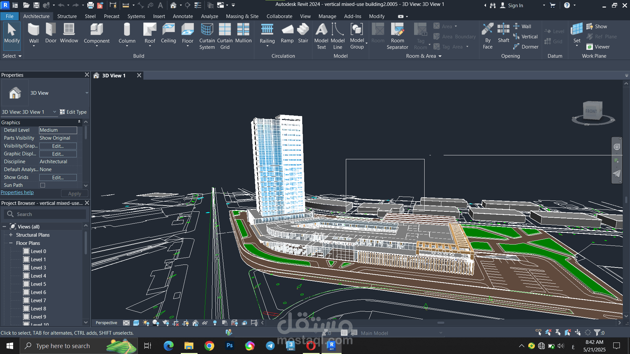The image size is (630, 354).
Task: Select the Model Text tool
Action: 321,36
